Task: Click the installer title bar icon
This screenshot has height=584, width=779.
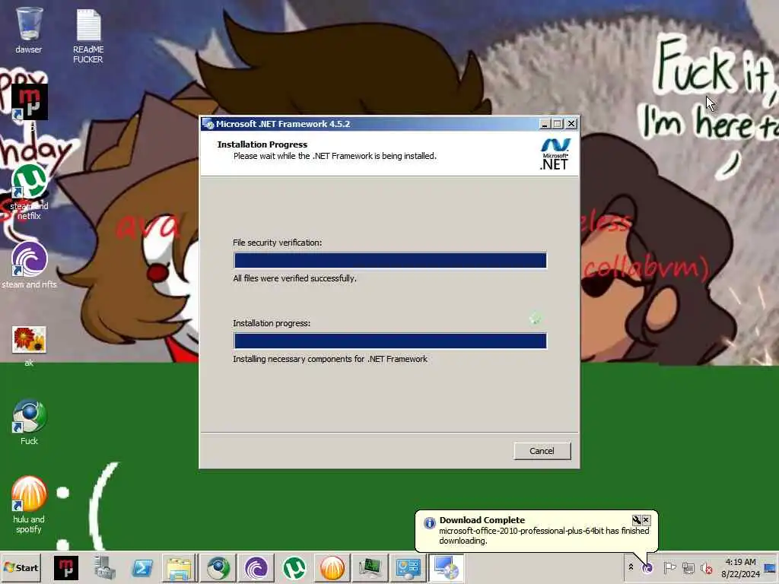Action: pyautogui.click(x=208, y=124)
